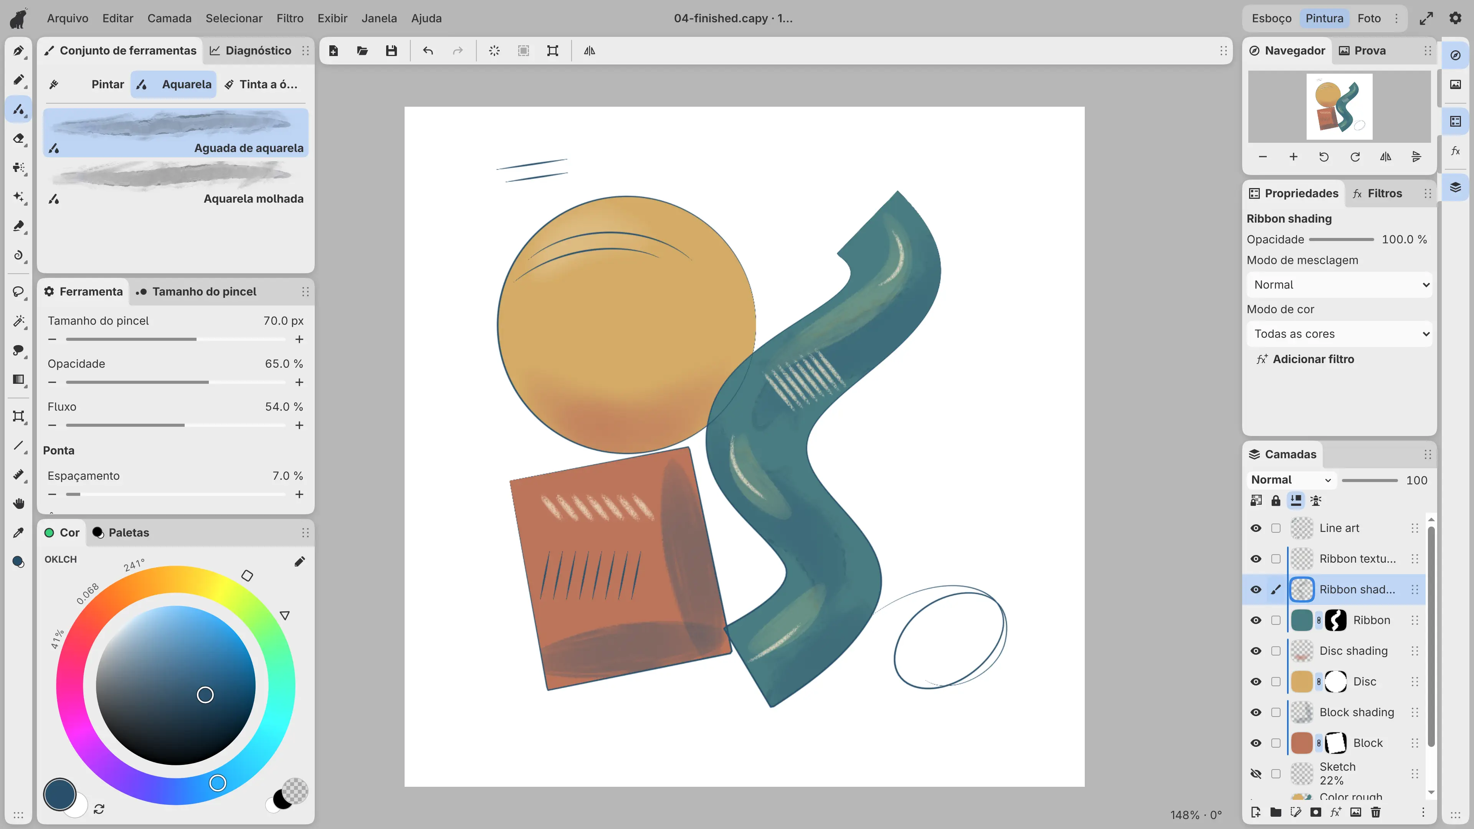
Task: Click Adicionar filtro
Action: pyautogui.click(x=1305, y=359)
